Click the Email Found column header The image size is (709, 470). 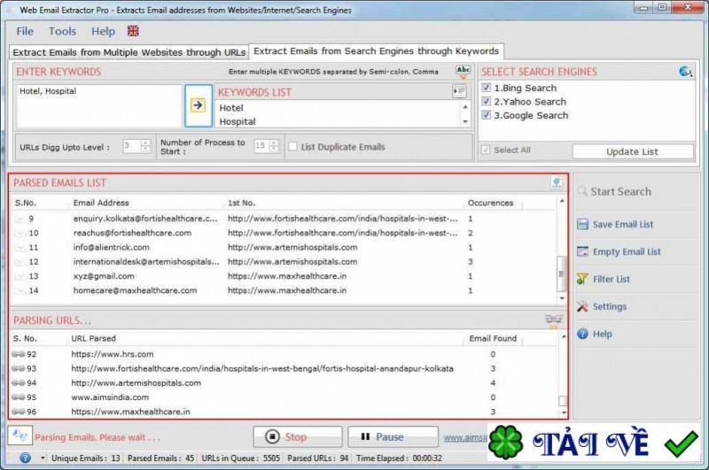[493, 338]
